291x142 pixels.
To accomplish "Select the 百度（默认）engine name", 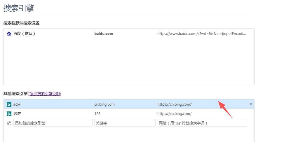I will 24,34.
